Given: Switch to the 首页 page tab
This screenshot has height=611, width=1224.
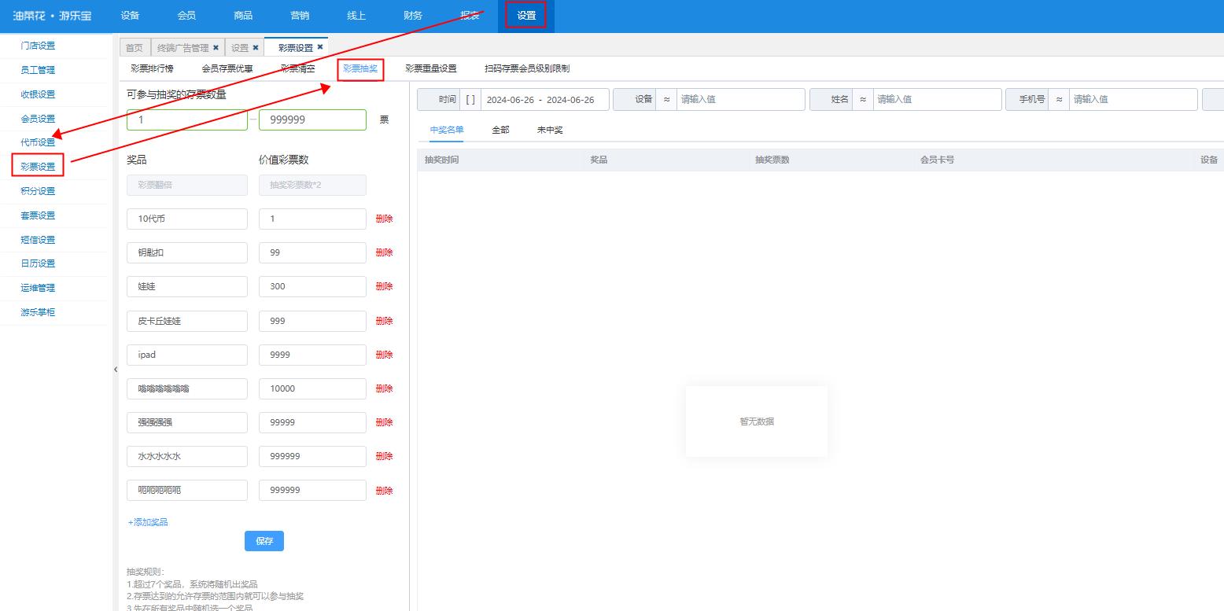Looking at the screenshot, I should coord(134,47).
